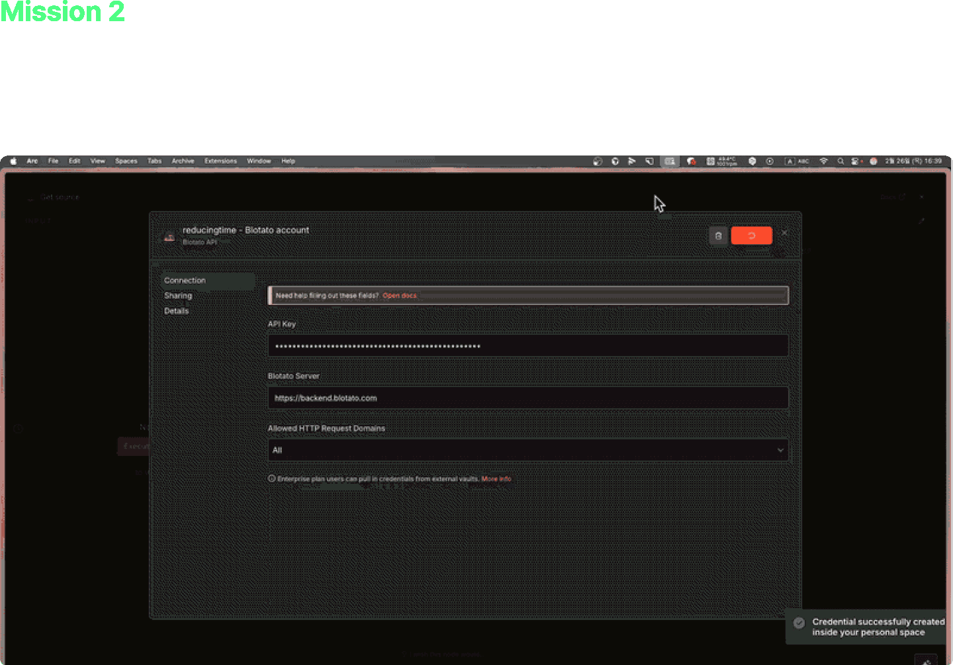Screen dimensions: 953x665
Task: Open the Archive menu
Action: tap(183, 161)
